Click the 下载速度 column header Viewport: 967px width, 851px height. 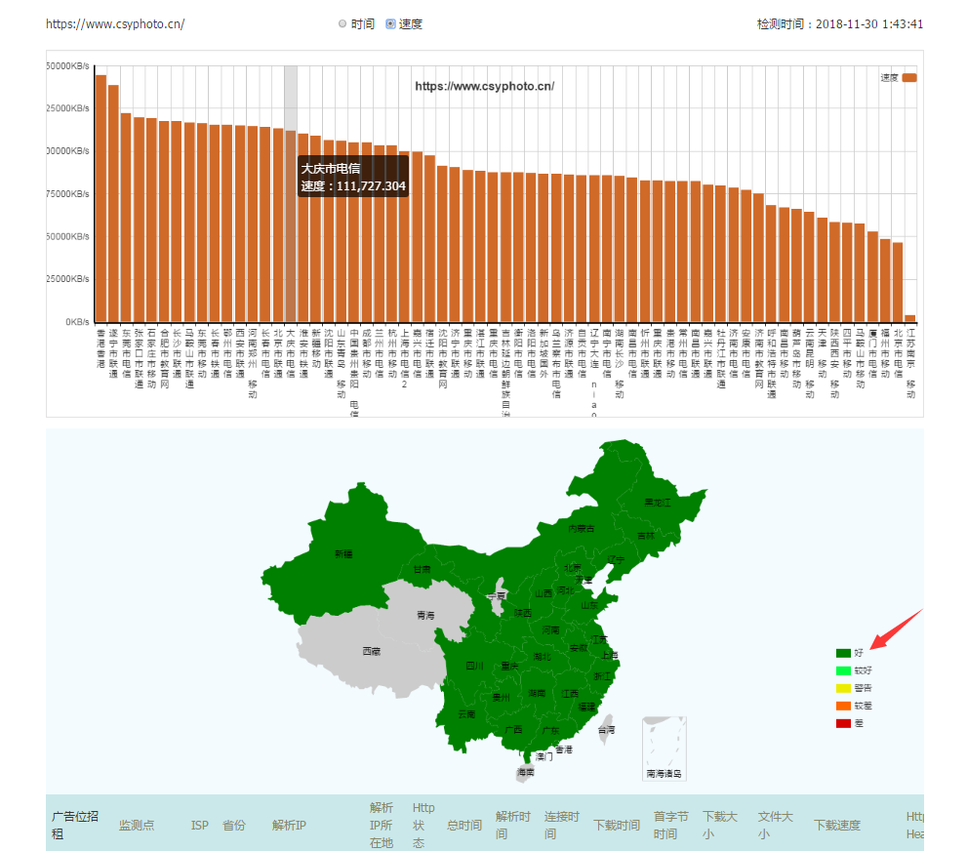[x=837, y=826]
